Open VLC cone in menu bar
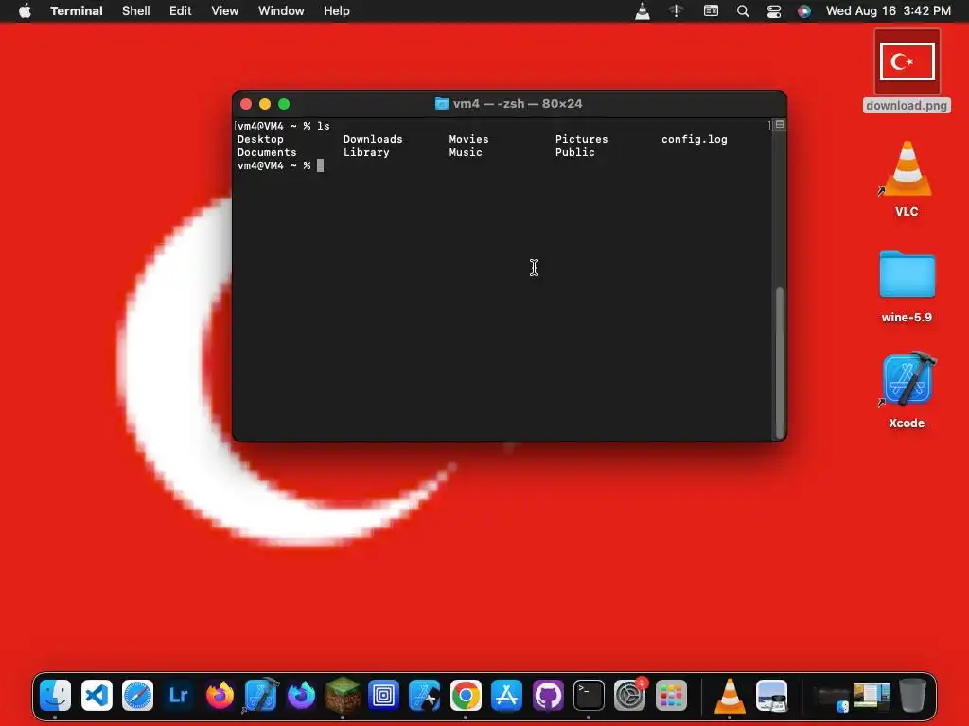 [x=643, y=10]
